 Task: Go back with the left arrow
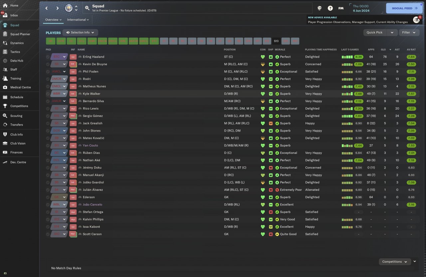click(47, 8)
